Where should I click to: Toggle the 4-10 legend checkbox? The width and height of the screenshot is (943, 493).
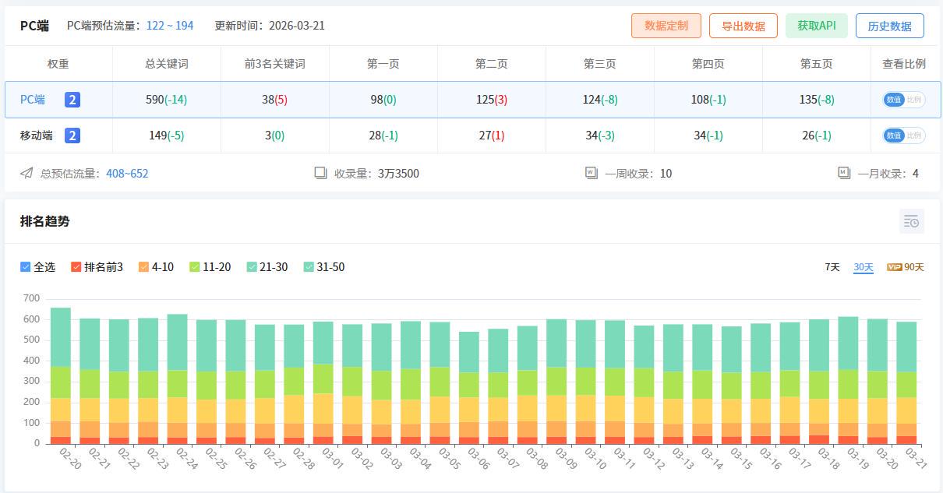click(143, 267)
